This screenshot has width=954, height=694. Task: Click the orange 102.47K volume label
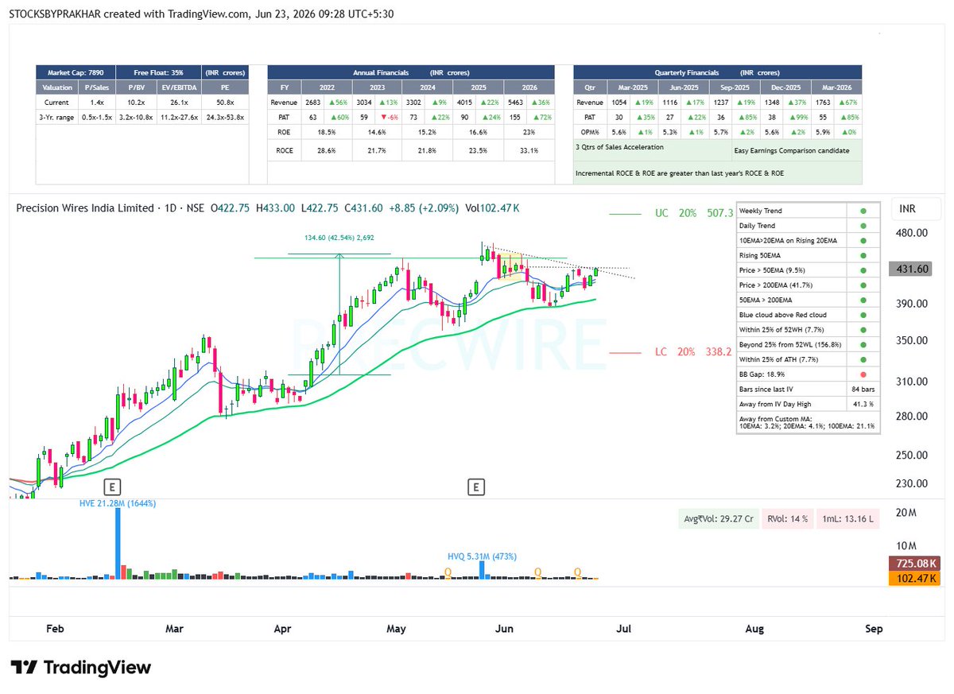pyautogui.click(x=915, y=577)
